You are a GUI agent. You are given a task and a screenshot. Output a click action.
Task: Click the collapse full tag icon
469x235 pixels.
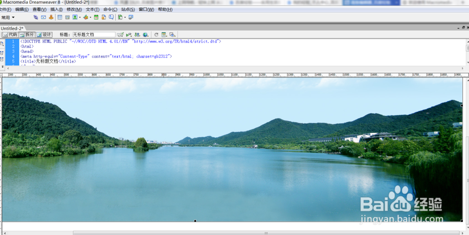tap(2, 52)
